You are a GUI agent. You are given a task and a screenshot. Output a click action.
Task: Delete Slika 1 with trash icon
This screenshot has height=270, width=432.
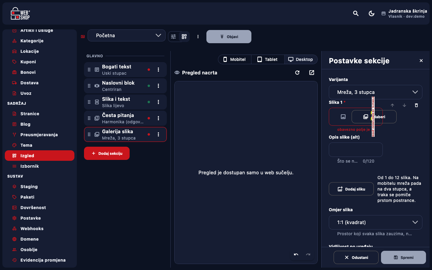[416, 105]
